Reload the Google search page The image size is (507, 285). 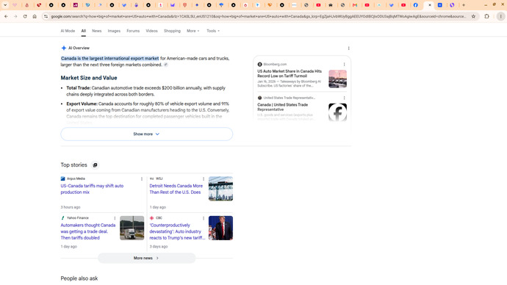25,16
